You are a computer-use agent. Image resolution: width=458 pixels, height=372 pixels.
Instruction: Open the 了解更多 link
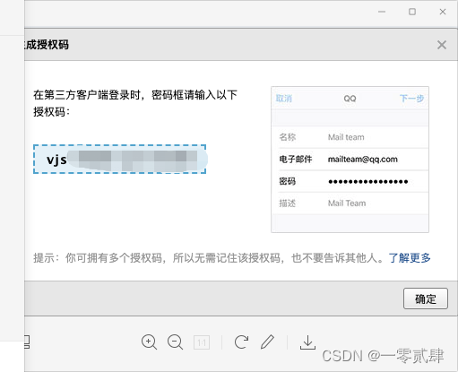410,258
